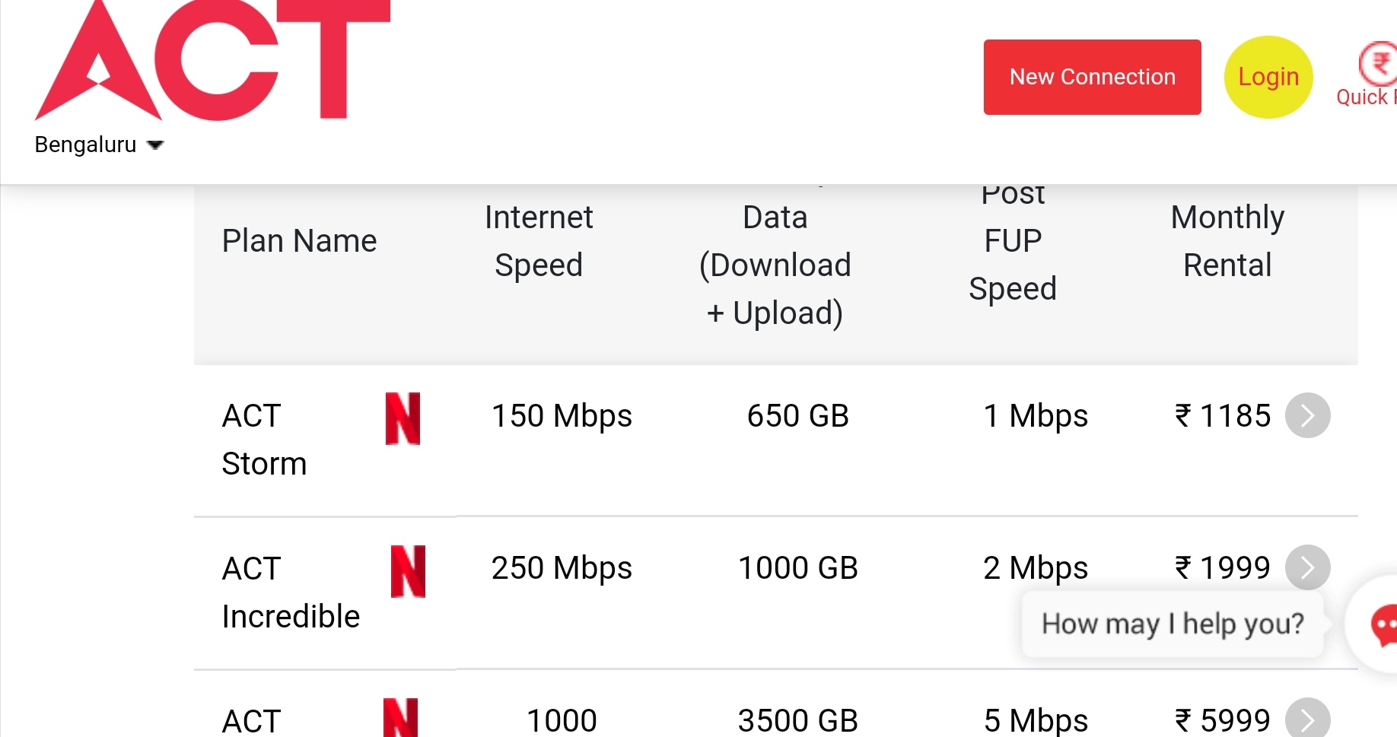Screen dimensions: 1397x737
Task: Open details arrow for ₹ 5999 plan
Action: 1307,718
